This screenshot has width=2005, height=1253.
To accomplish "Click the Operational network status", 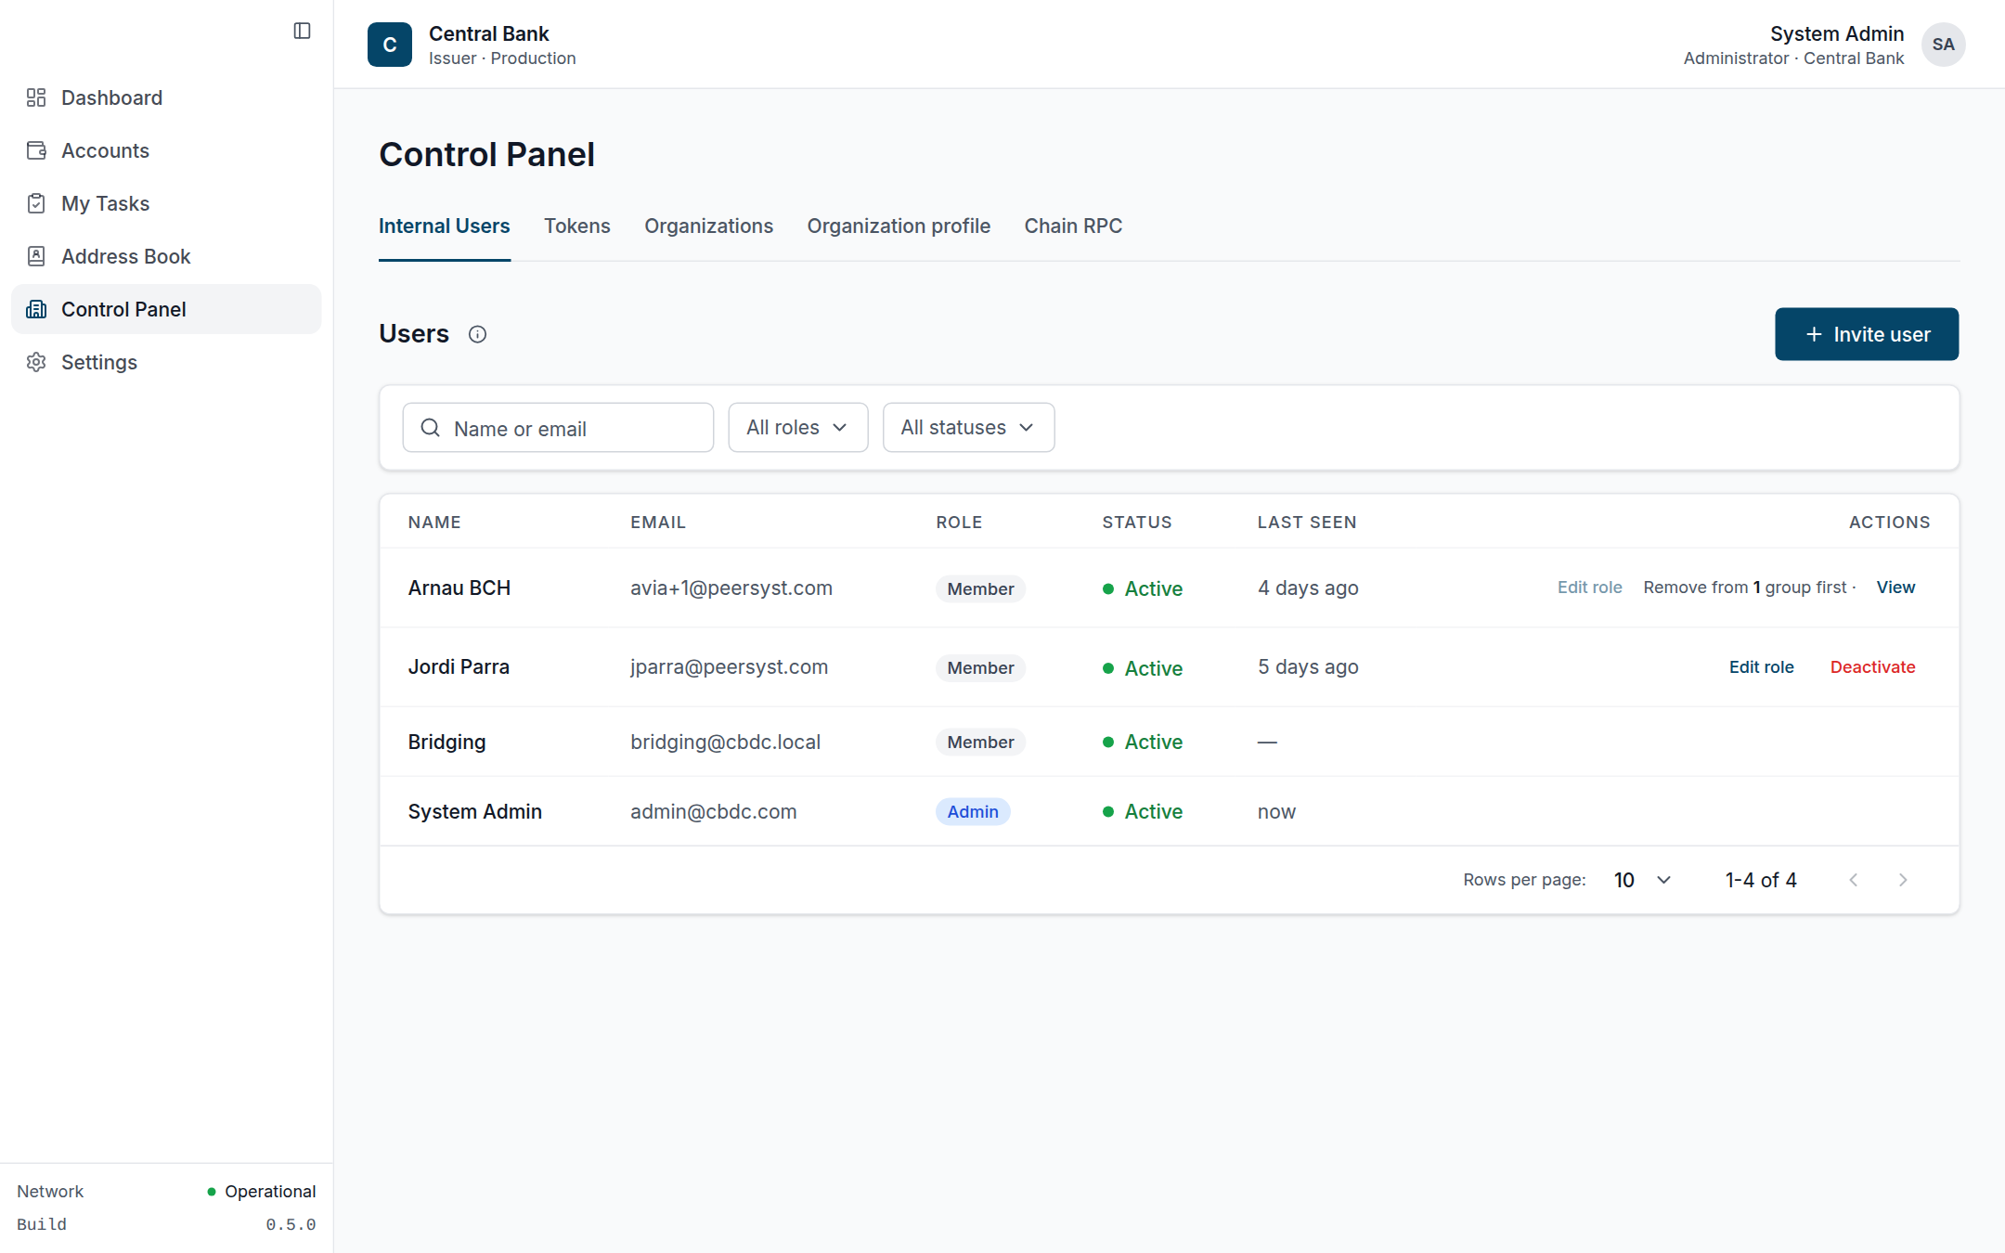I will click(x=262, y=1191).
